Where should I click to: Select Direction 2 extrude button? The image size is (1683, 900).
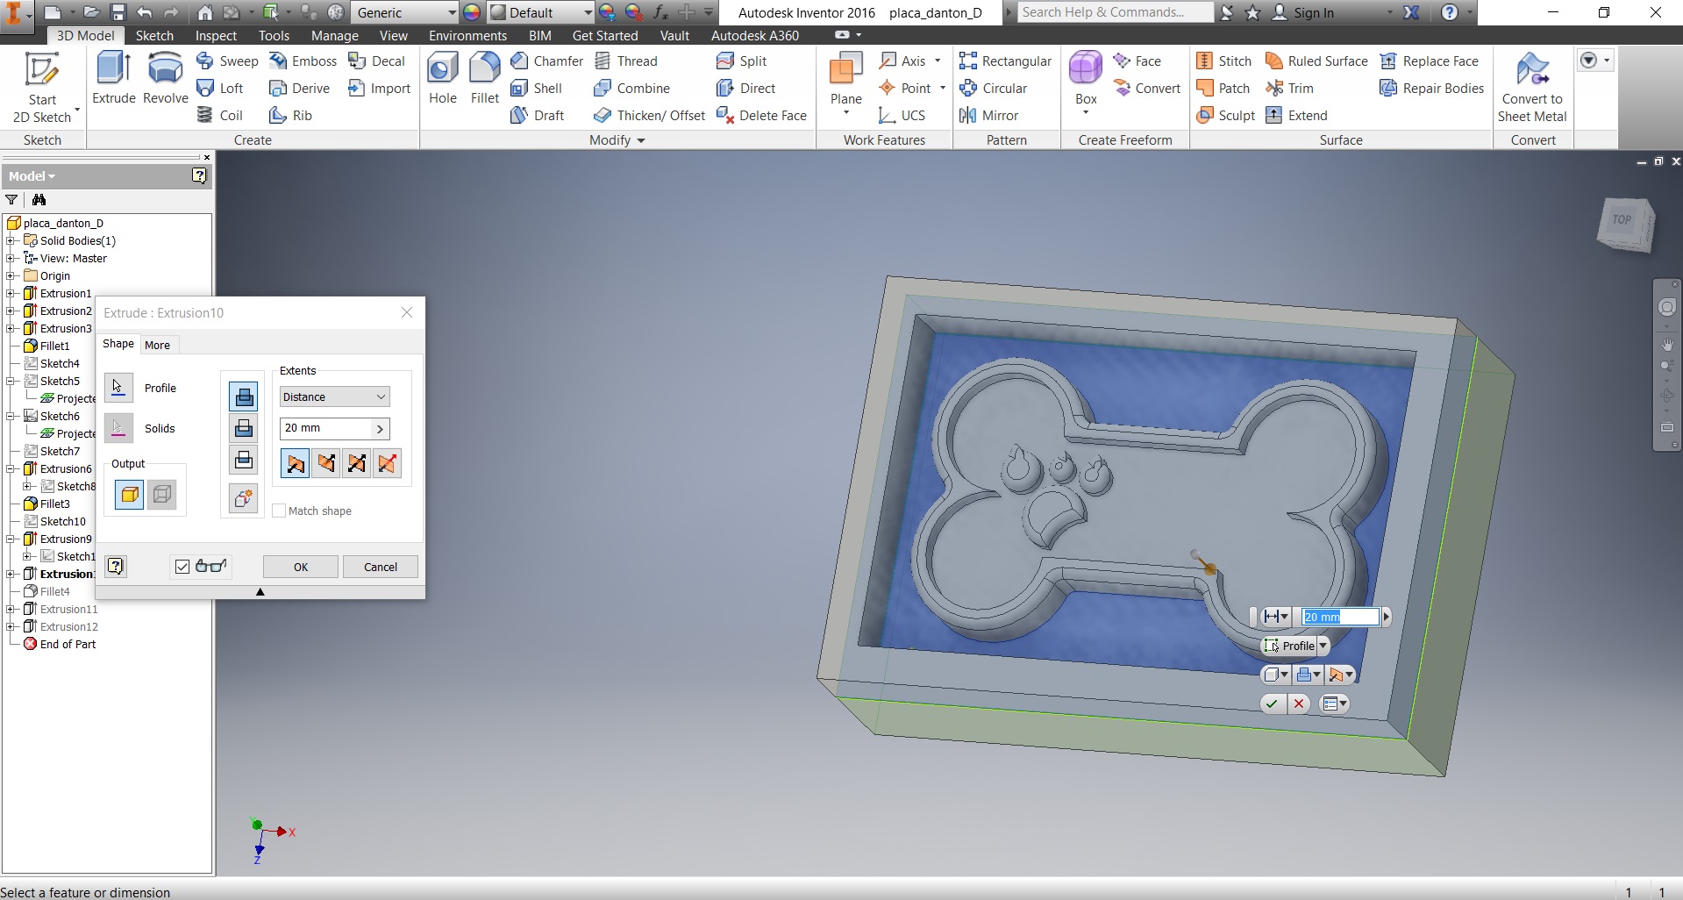tap(326, 463)
